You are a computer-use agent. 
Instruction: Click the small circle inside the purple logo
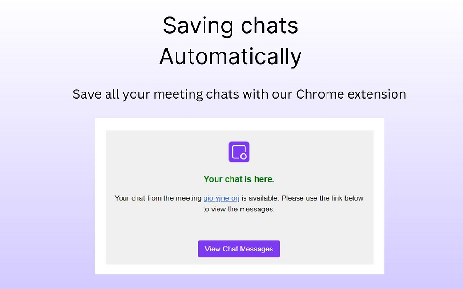point(244,157)
